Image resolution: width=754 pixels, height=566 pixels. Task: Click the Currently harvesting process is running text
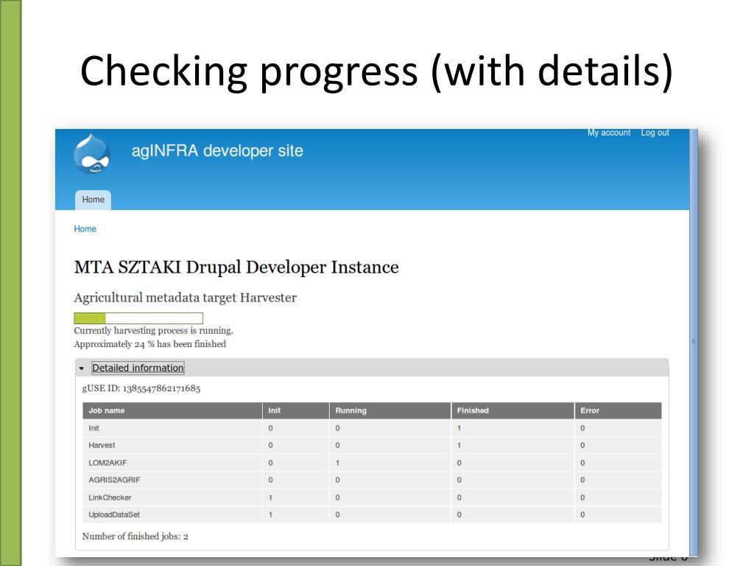coord(153,331)
